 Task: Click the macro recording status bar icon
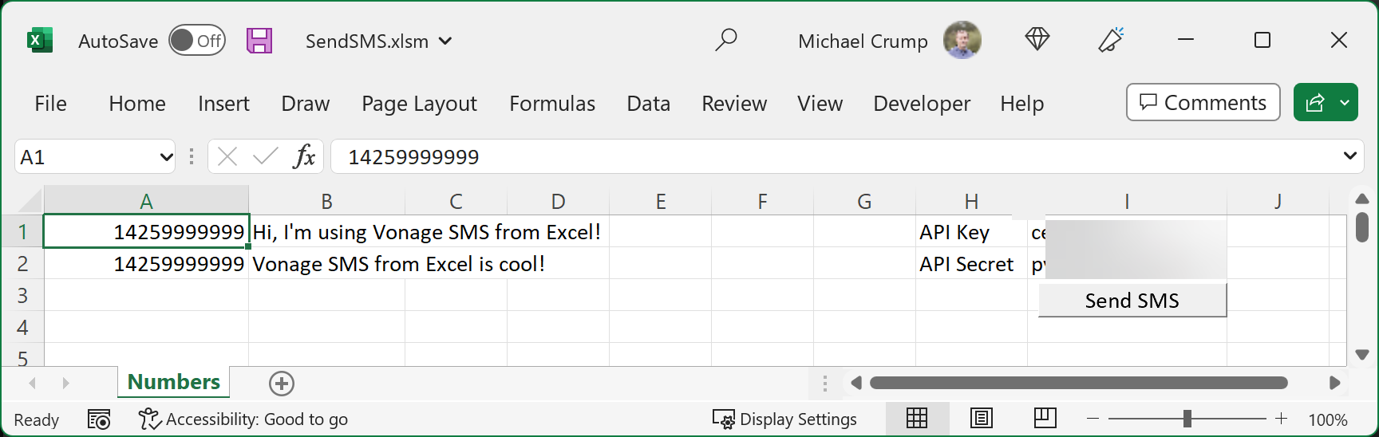(99, 419)
